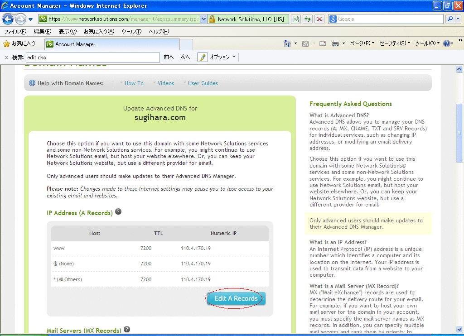Click the vertical scrollbar thumb
Screen dimensions: 464x336
pyautogui.click(x=459, y=133)
